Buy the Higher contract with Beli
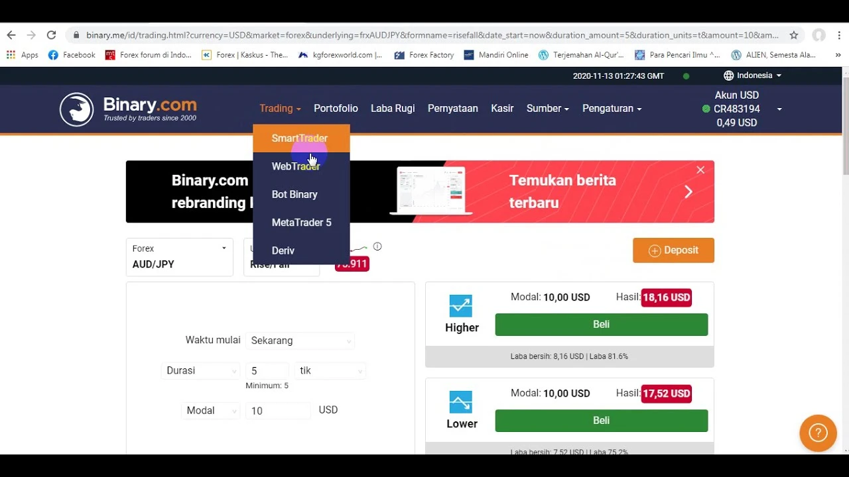This screenshot has width=849, height=477. click(601, 325)
